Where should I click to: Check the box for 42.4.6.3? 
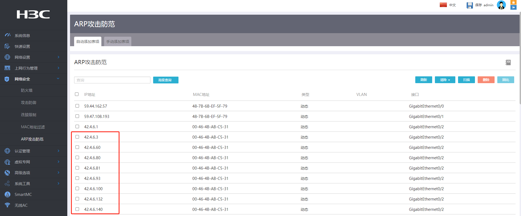pos(77,137)
